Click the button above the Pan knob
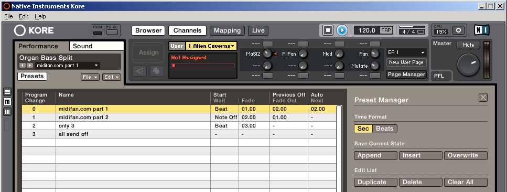This screenshot has width=507, height=192. pos(375,44)
